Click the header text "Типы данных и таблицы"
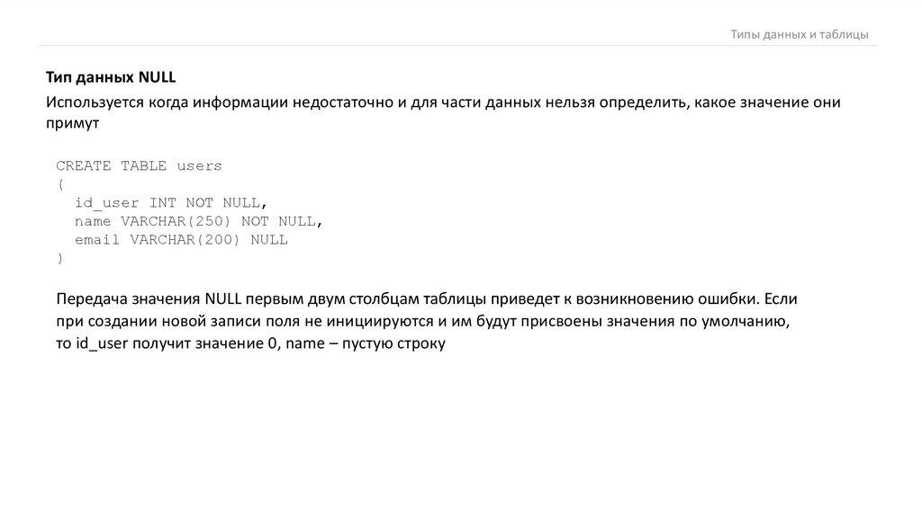The height and width of the screenshot is (516, 922). 799,34
